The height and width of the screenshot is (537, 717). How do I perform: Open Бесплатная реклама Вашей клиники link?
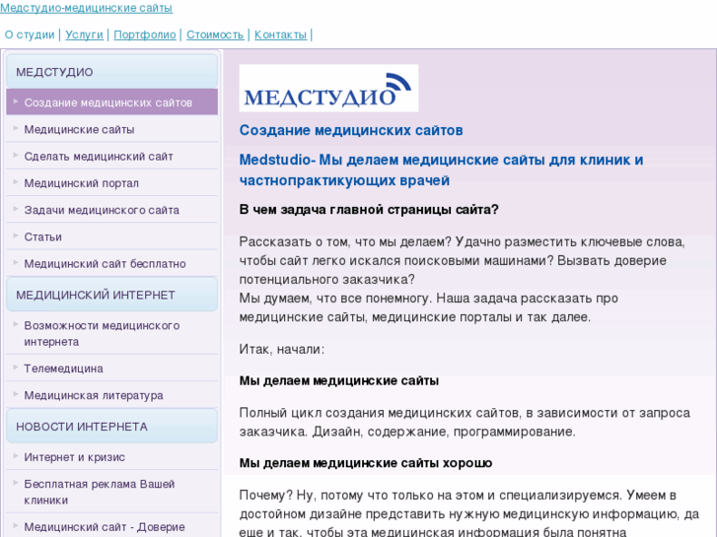[x=112, y=492]
